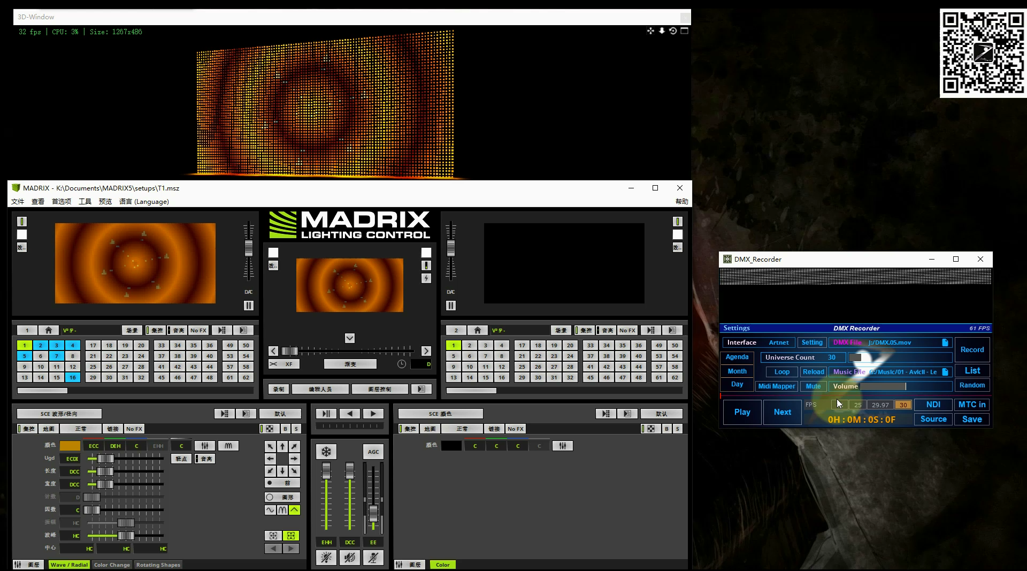Screen dimensions: 1027x571
Task: Switch to Rotating Shapes layer tab
Action: tap(158, 565)
